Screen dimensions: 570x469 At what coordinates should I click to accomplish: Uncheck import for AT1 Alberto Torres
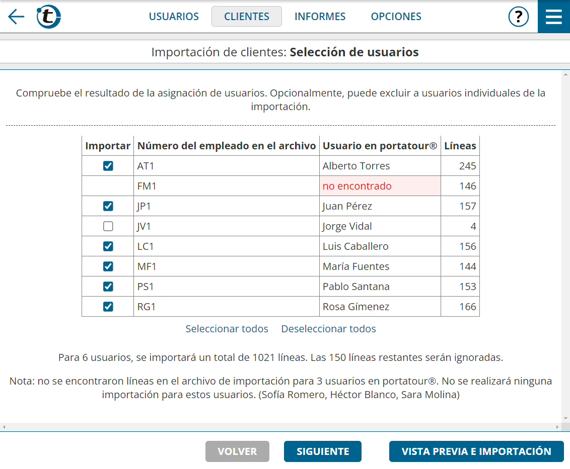point(108,166)
